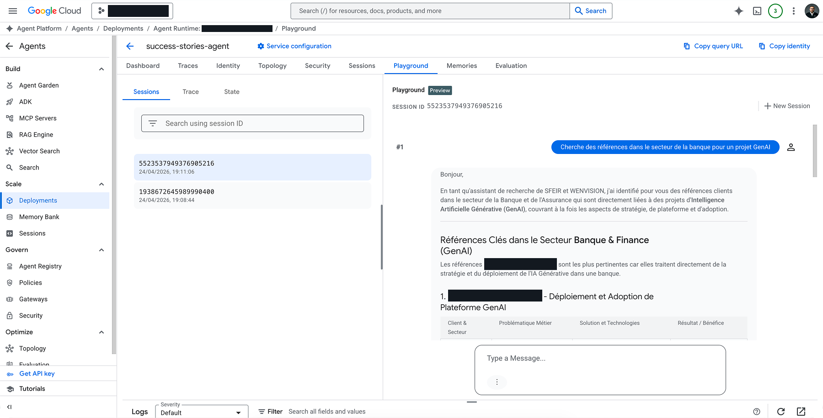Viewport: 823px width, 418px height.
Task: Switch to the Sessions top tab
Action: [362, 66]
